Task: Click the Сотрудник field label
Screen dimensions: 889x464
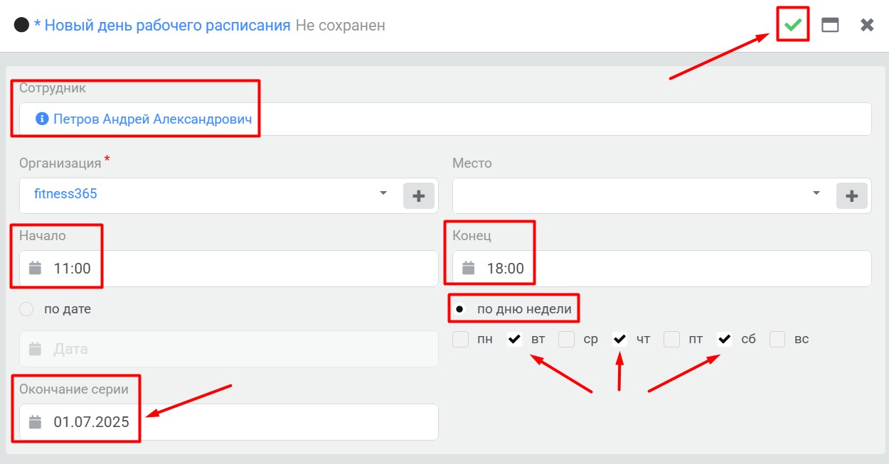Action: (53, 88)
